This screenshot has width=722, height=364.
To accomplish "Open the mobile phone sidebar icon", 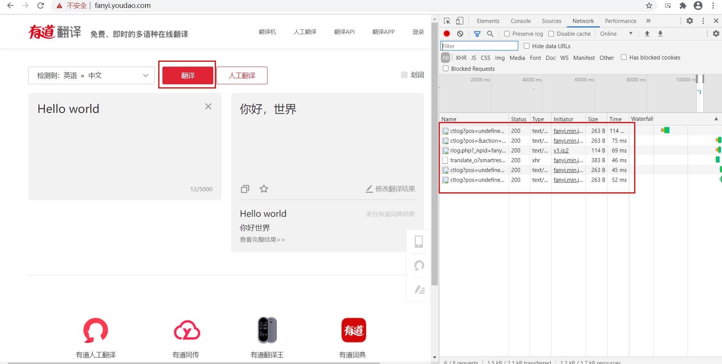I will (419, 241).
